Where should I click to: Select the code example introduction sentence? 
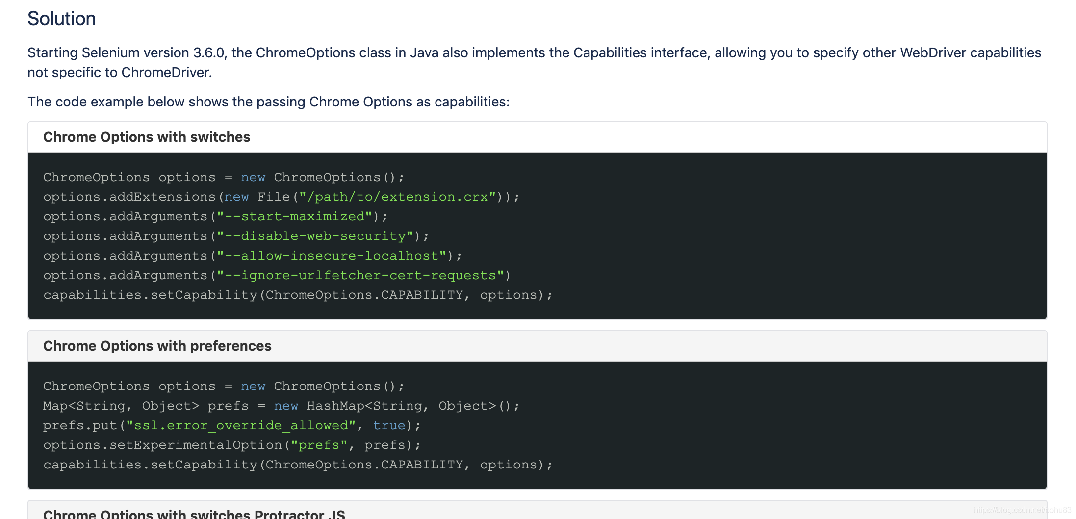point(268,102)
